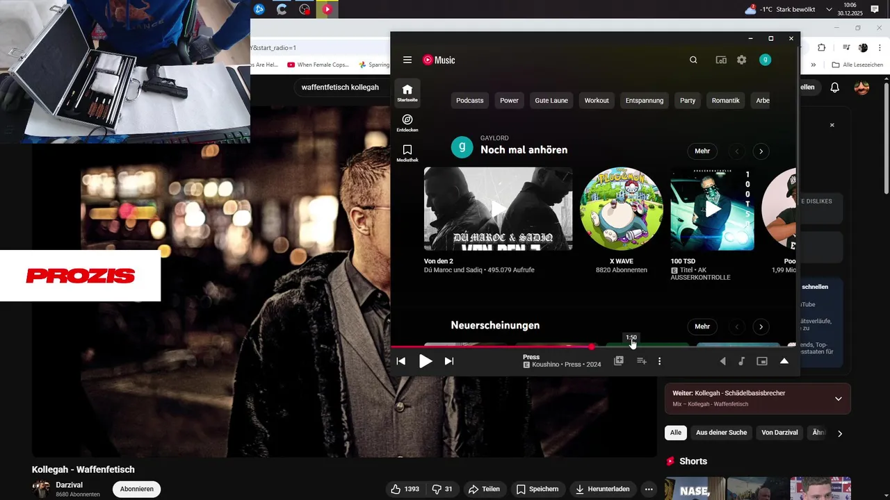Open YouTube Music settings gear
Viewport: 890px width, 500px height.
(742, 60)
